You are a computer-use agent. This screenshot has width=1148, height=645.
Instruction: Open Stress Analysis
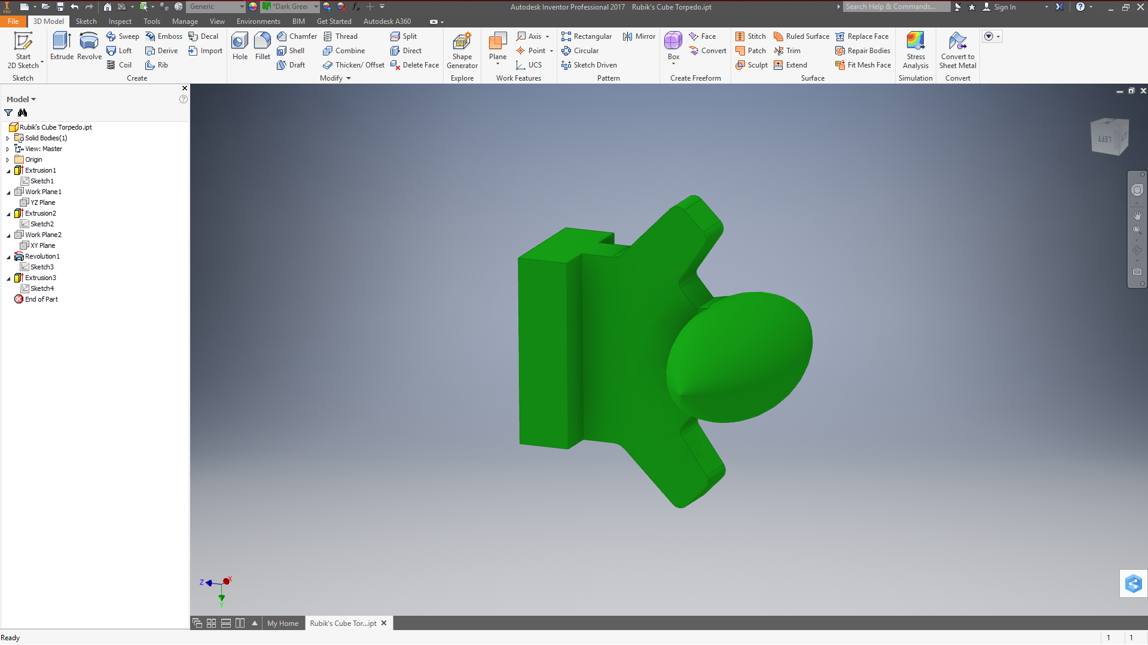click(915, 50)
